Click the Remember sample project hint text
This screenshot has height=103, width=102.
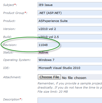point(70,85)
